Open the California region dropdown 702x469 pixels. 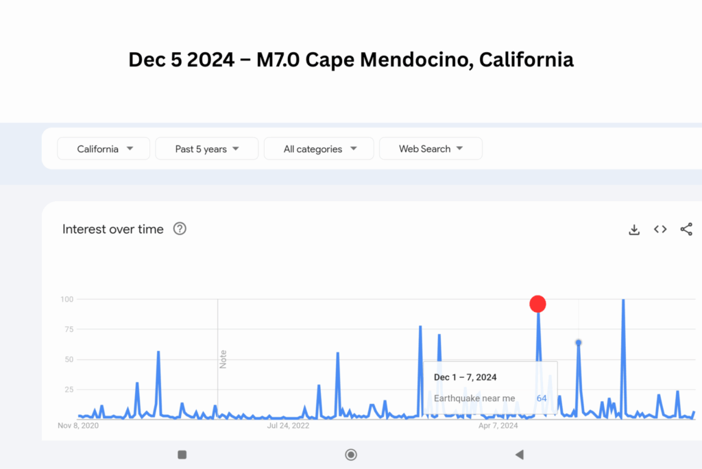tap(104, 149)
